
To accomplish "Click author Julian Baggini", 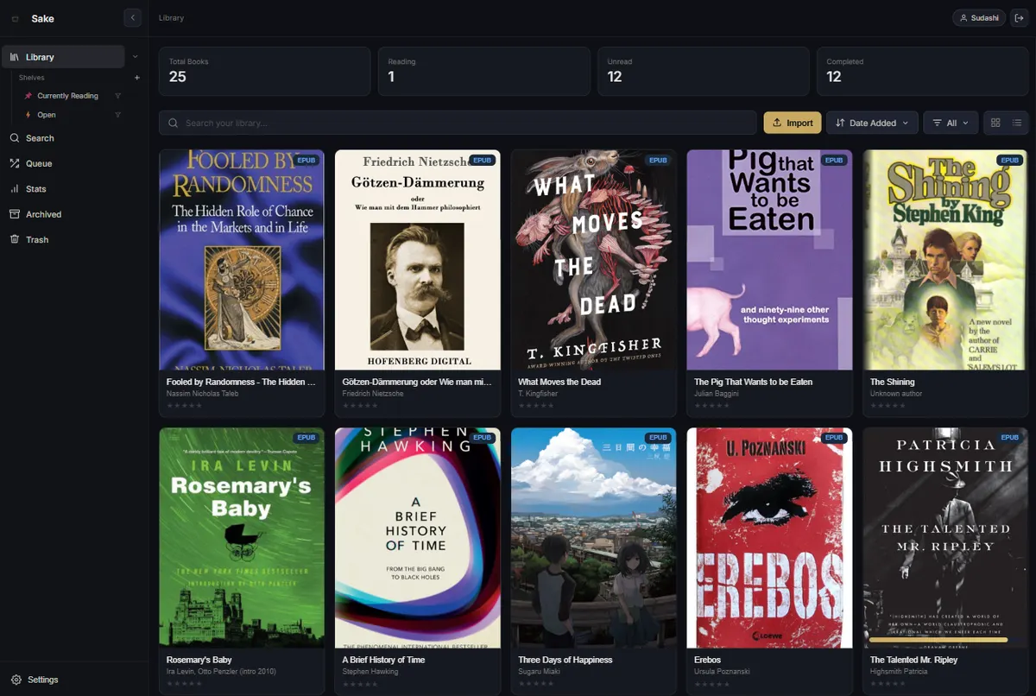I will coord(718,394).
